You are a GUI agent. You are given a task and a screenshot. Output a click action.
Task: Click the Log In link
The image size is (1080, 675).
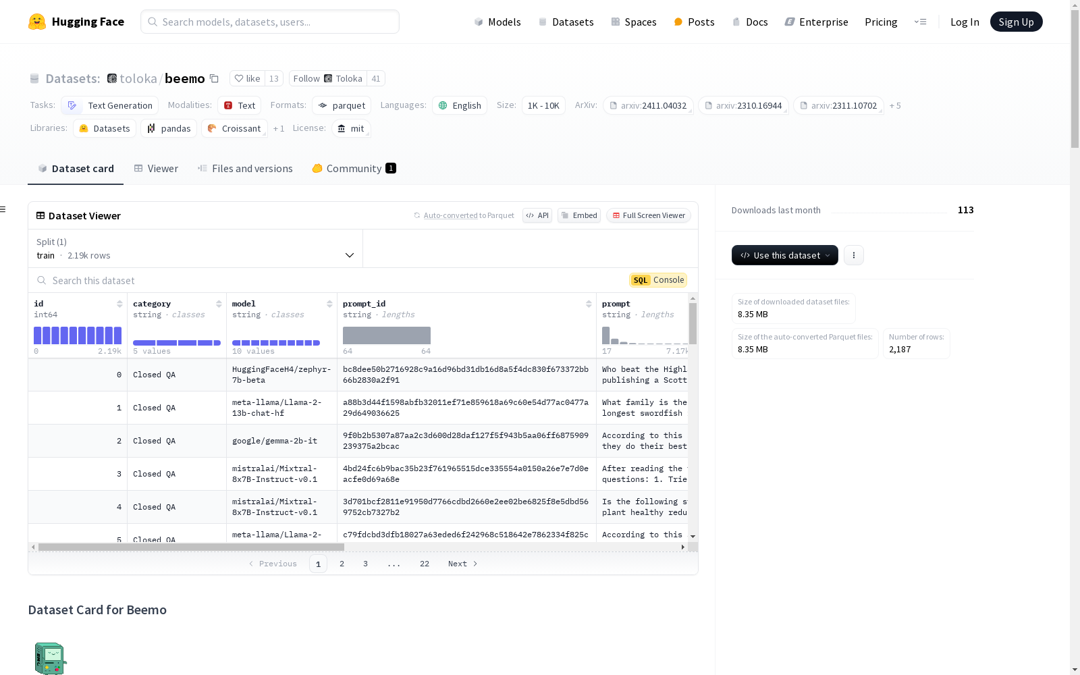(965, 22)
